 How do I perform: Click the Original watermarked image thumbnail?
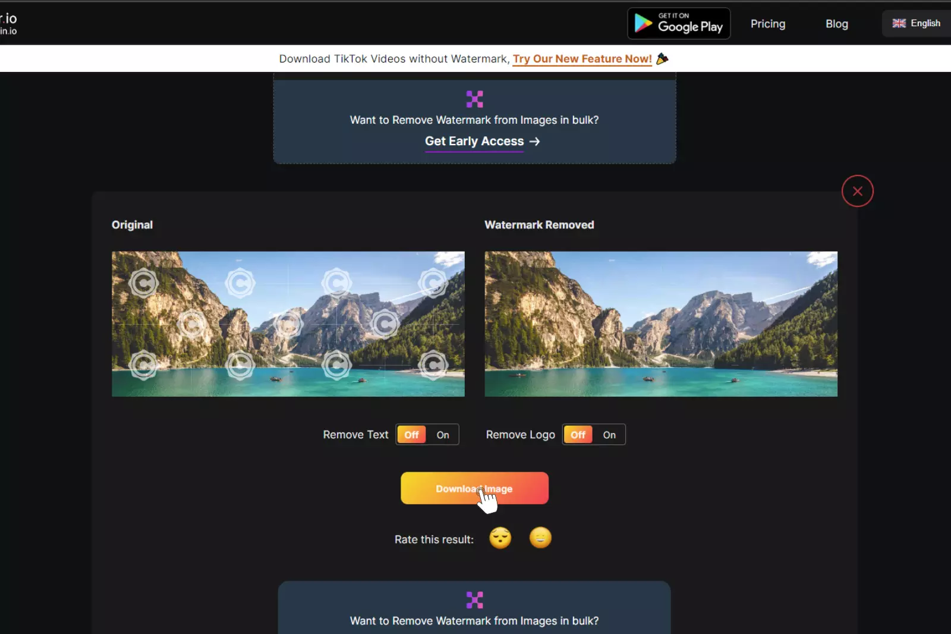pyautogui.click(x=288, y=324)
